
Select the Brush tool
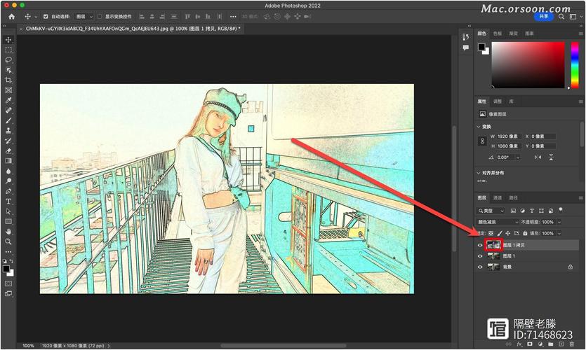click(x=8, y=120)
